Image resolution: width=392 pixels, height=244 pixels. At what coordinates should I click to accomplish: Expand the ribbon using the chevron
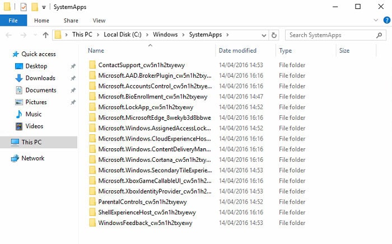point(376,20)
